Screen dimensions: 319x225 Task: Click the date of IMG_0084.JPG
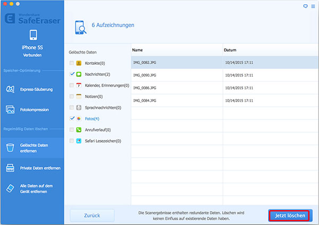coord(239,100)
